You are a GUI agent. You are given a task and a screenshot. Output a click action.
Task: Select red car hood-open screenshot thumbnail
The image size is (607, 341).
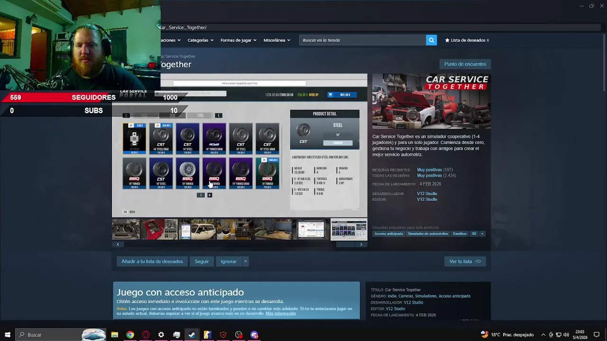coord(159,229)
